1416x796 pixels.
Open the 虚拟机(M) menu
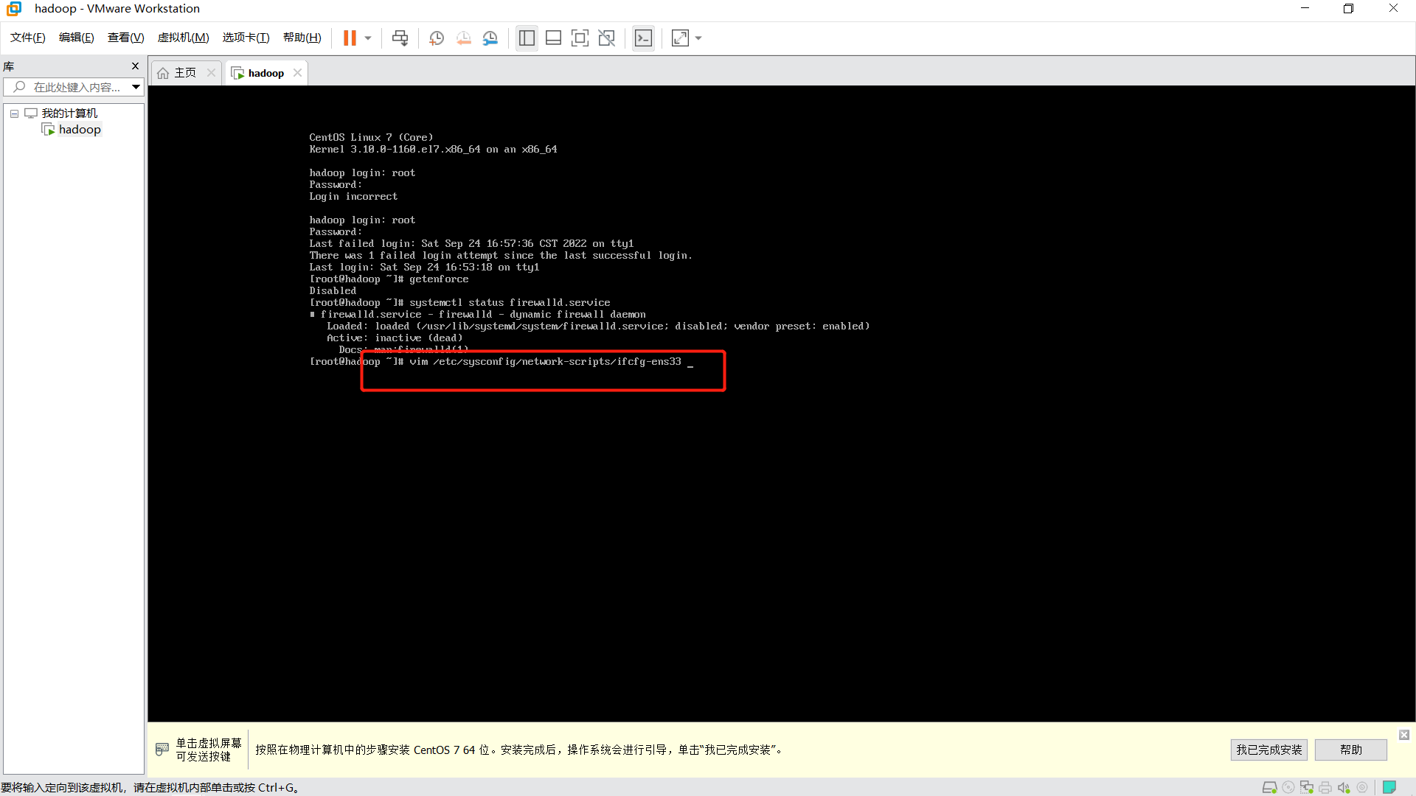click(x=183, y=38)
